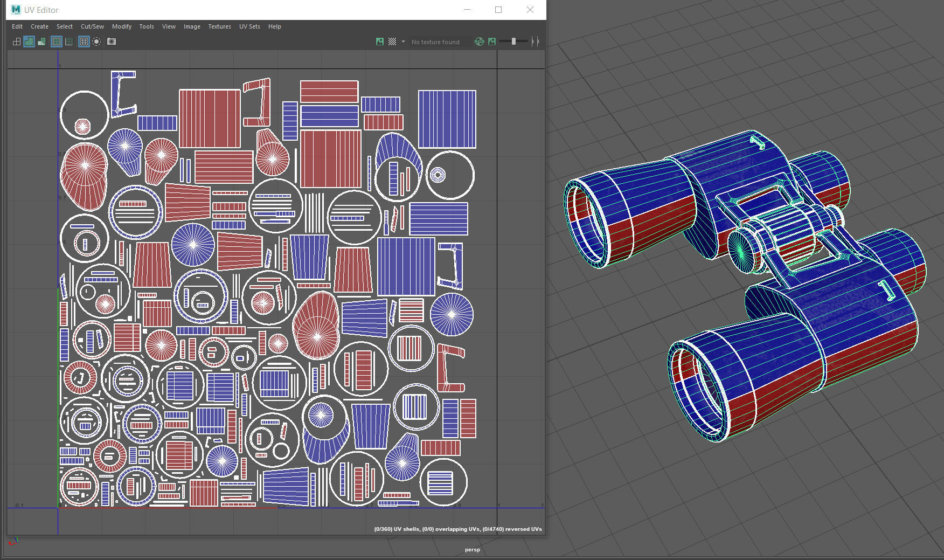Viewport: 944px width, 560px height.
Task: Click the tile layout icon on the toolbar
Action: pos(17,42)
